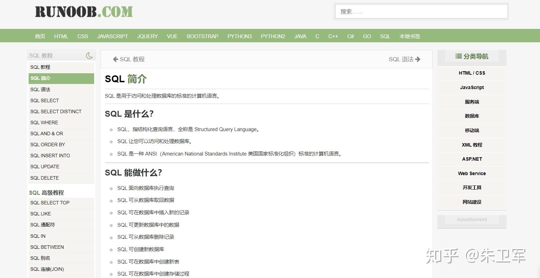Open the SQL SELECT tutorial page
The width and height of the screenshot is (540, 278).
tap(44, 100)
